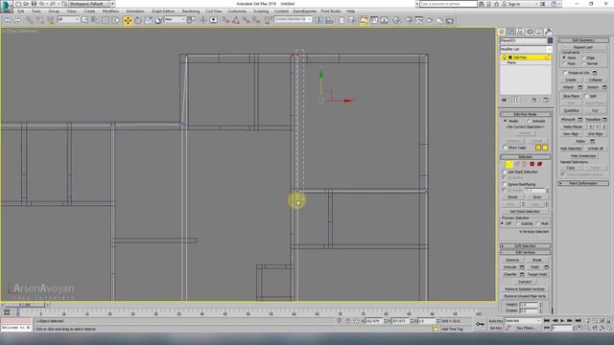Click the first Show Cage color swatch
Image resolution: width=614 pixels, height=345 pixels.
pos(538,148)
